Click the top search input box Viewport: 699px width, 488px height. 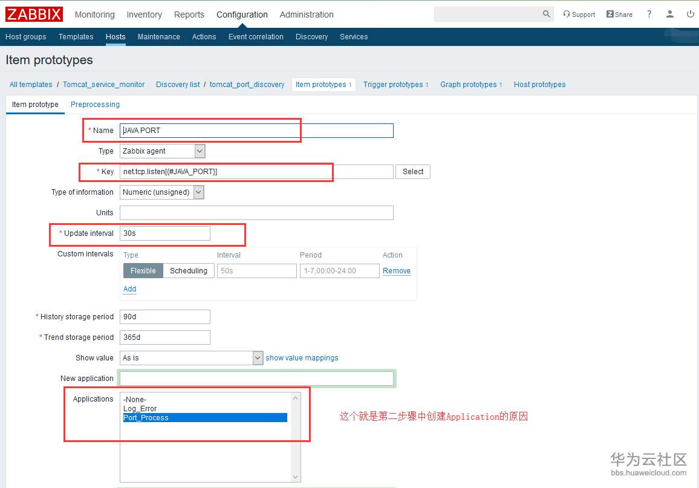pos(489,14)
